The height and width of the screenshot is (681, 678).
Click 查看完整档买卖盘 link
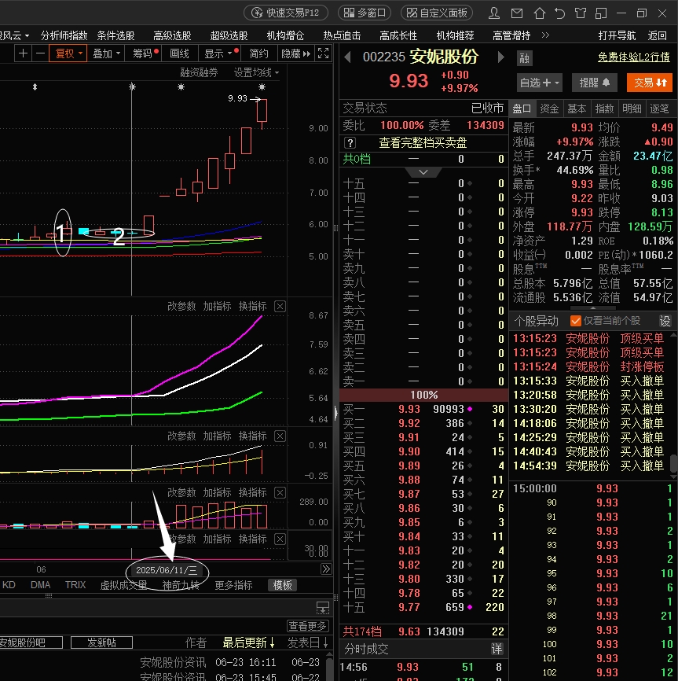[423, 143]
